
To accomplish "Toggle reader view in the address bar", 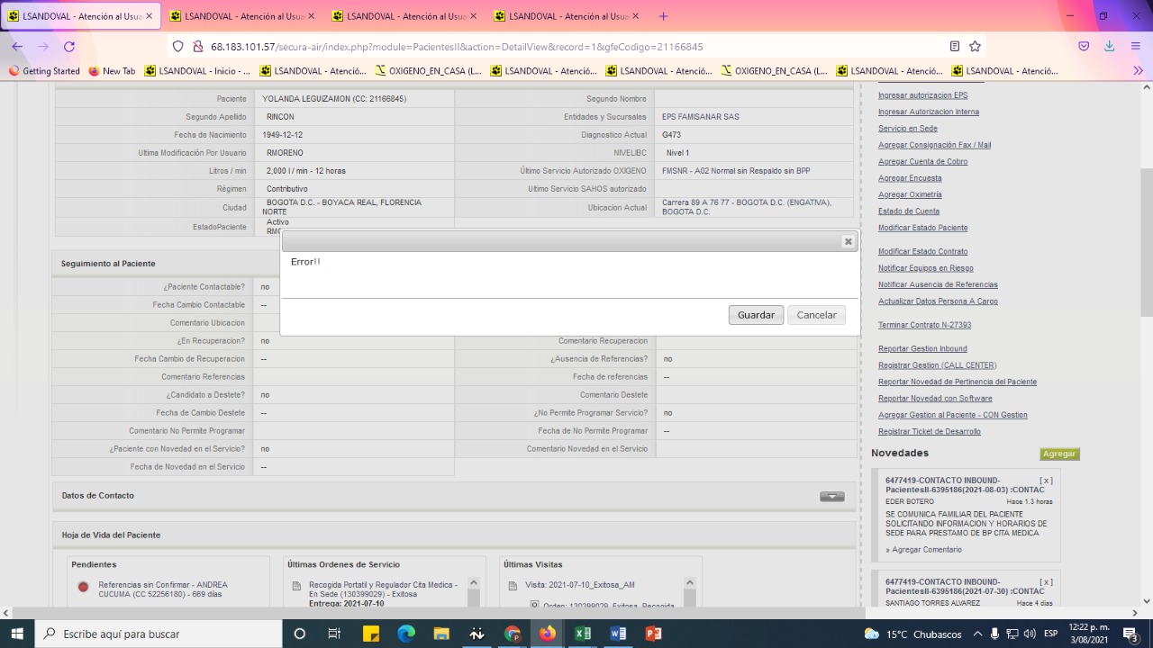I will 955,47.
